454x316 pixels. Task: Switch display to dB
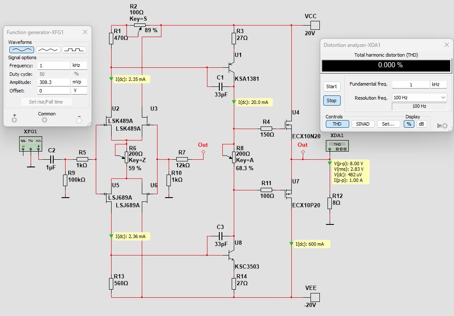coord(421,124)
